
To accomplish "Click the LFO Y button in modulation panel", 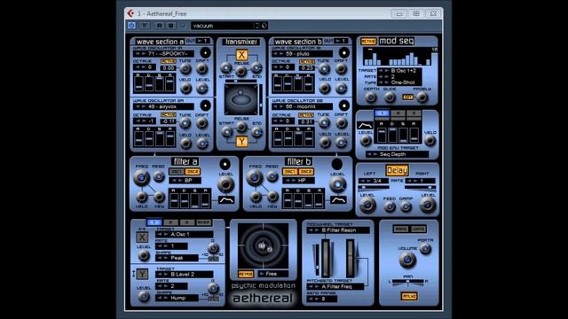I will [x=142, y=274].
